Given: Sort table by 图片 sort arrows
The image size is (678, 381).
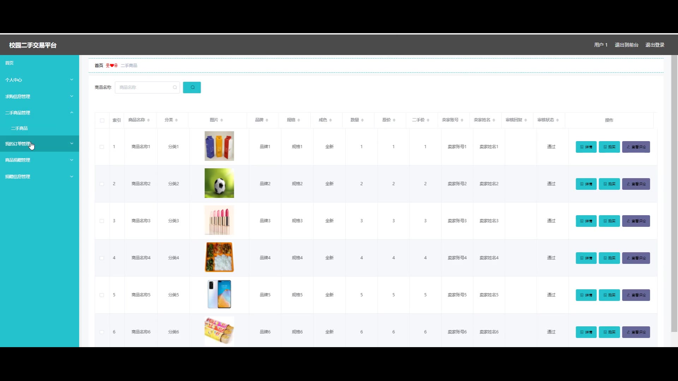Looking at the screenshot, I should (x=221, y=120).
